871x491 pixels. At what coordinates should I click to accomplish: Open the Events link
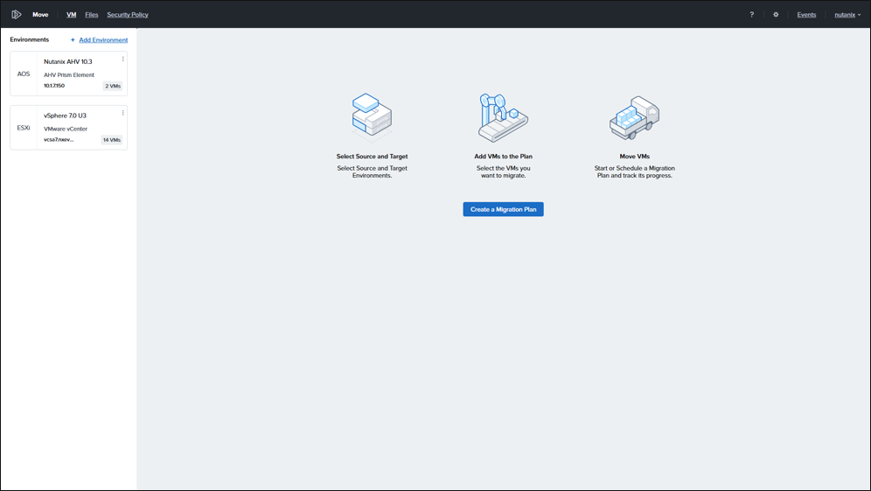[x=806, y=15]
